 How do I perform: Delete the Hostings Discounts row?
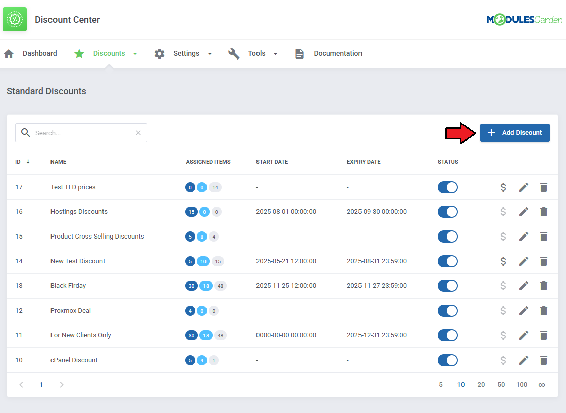click(x=544, y=212)
